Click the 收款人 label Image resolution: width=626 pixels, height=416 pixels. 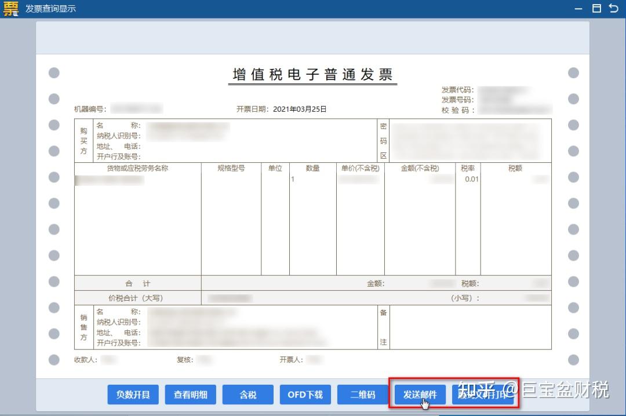coord(85,360)
